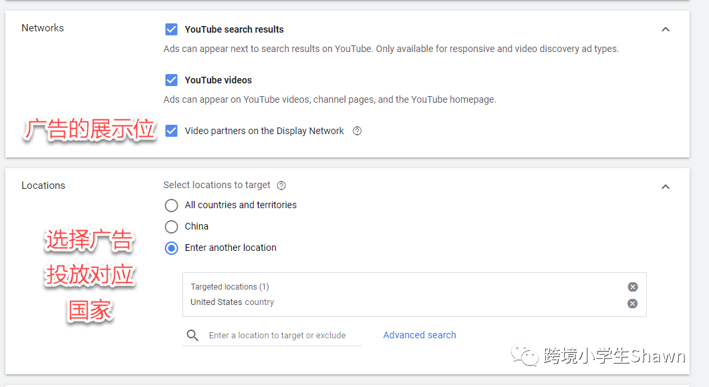
Task: Click the WeChat logo in the watermark
Action: (x=525, y=355)
